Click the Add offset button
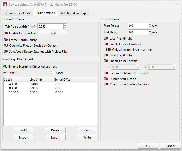This screenshot has height=151, width=182. [24, 130]
